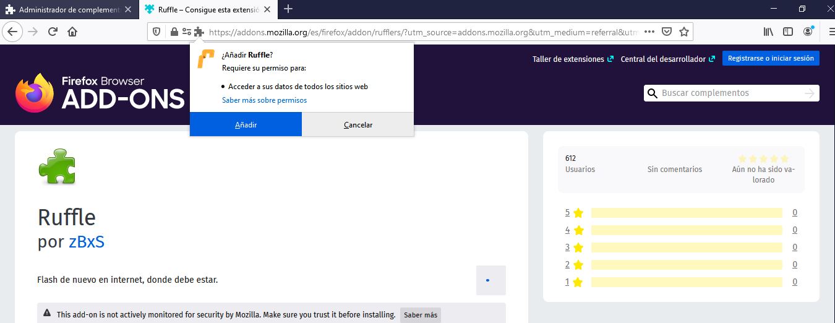The image size is (835, 323).
Task: Click the Firefox Browser Add-ons logo
Action: coord(100,93)
